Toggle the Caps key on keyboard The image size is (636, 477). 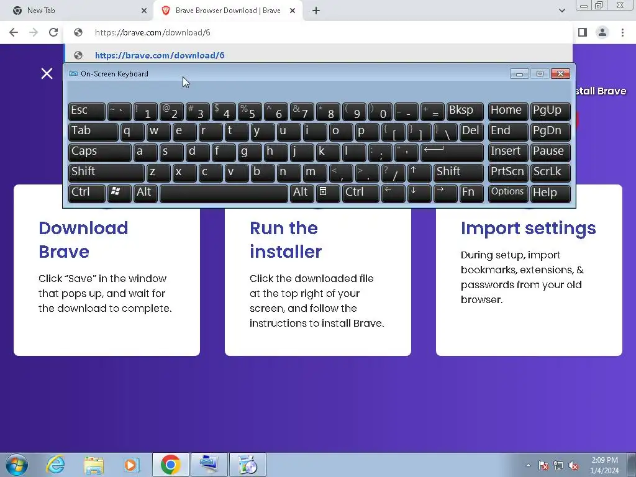99,152
